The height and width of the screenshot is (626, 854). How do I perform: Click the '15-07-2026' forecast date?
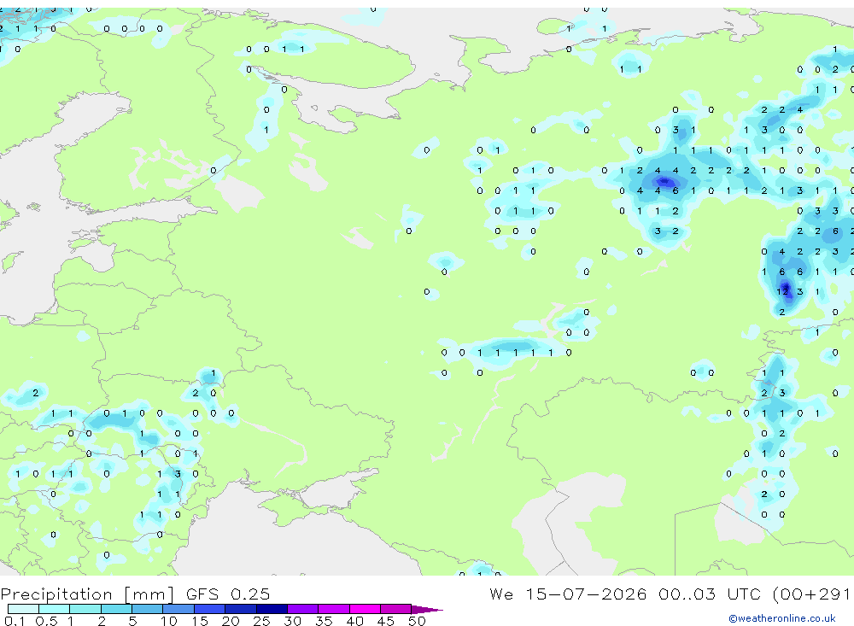point(586,594)
